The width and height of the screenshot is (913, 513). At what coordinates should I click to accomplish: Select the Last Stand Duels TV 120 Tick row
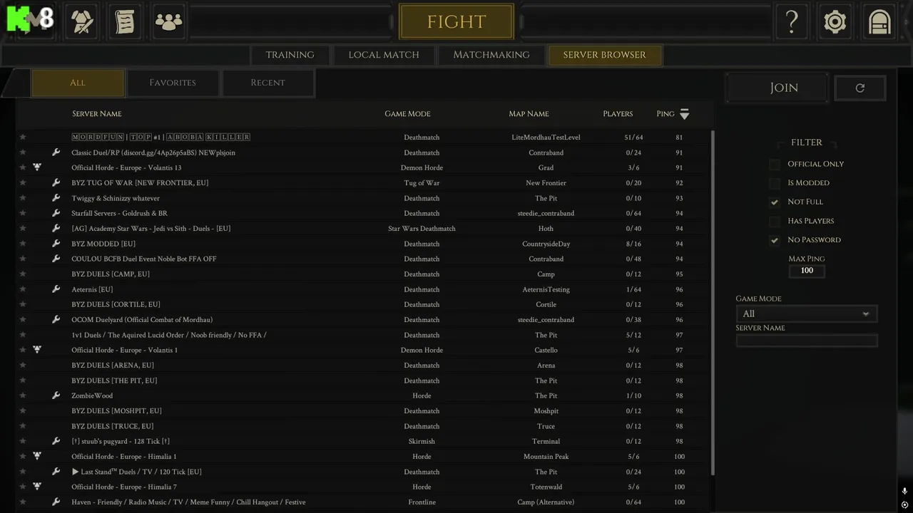click(x=364, y=472)
